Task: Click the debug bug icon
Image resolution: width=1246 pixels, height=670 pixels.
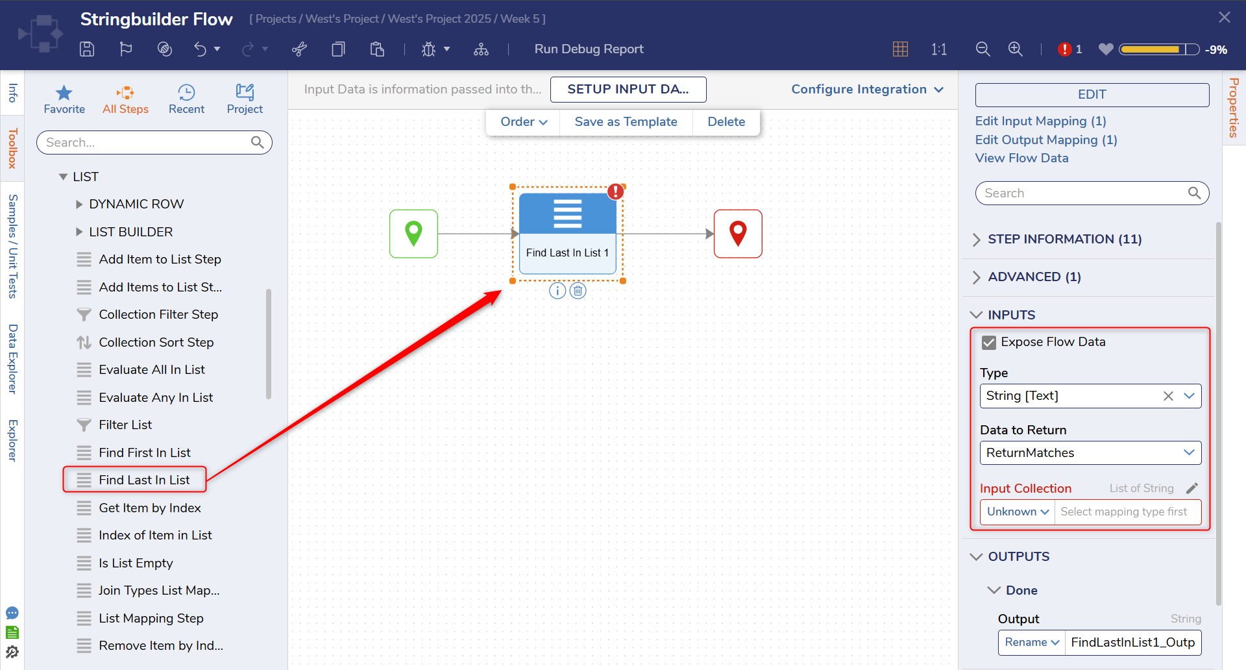Action: coord(428,49)
